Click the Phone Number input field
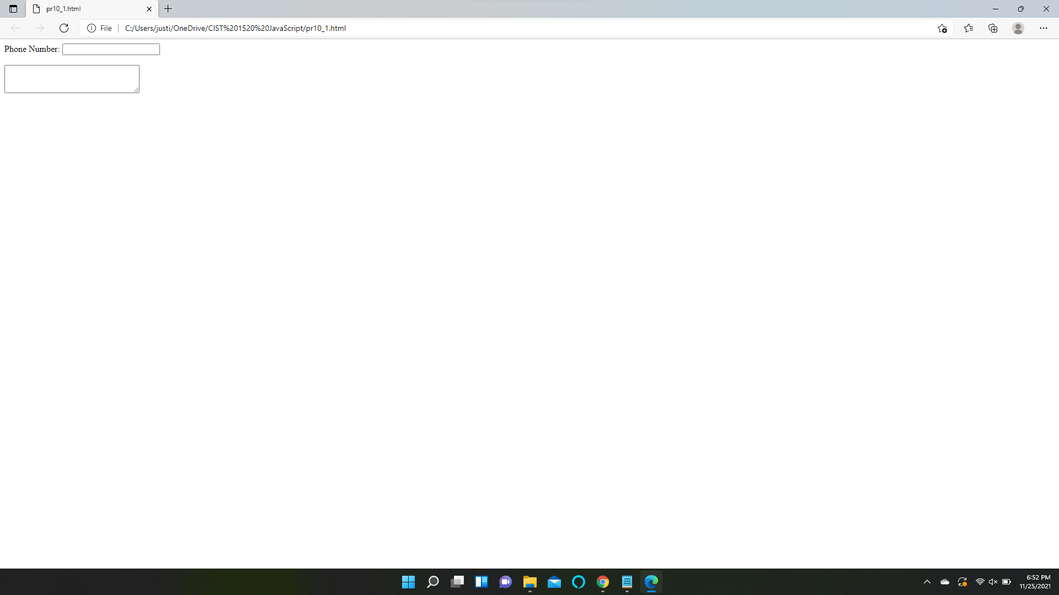Viewport: 1059px width, 595px height. pos(111,49)
